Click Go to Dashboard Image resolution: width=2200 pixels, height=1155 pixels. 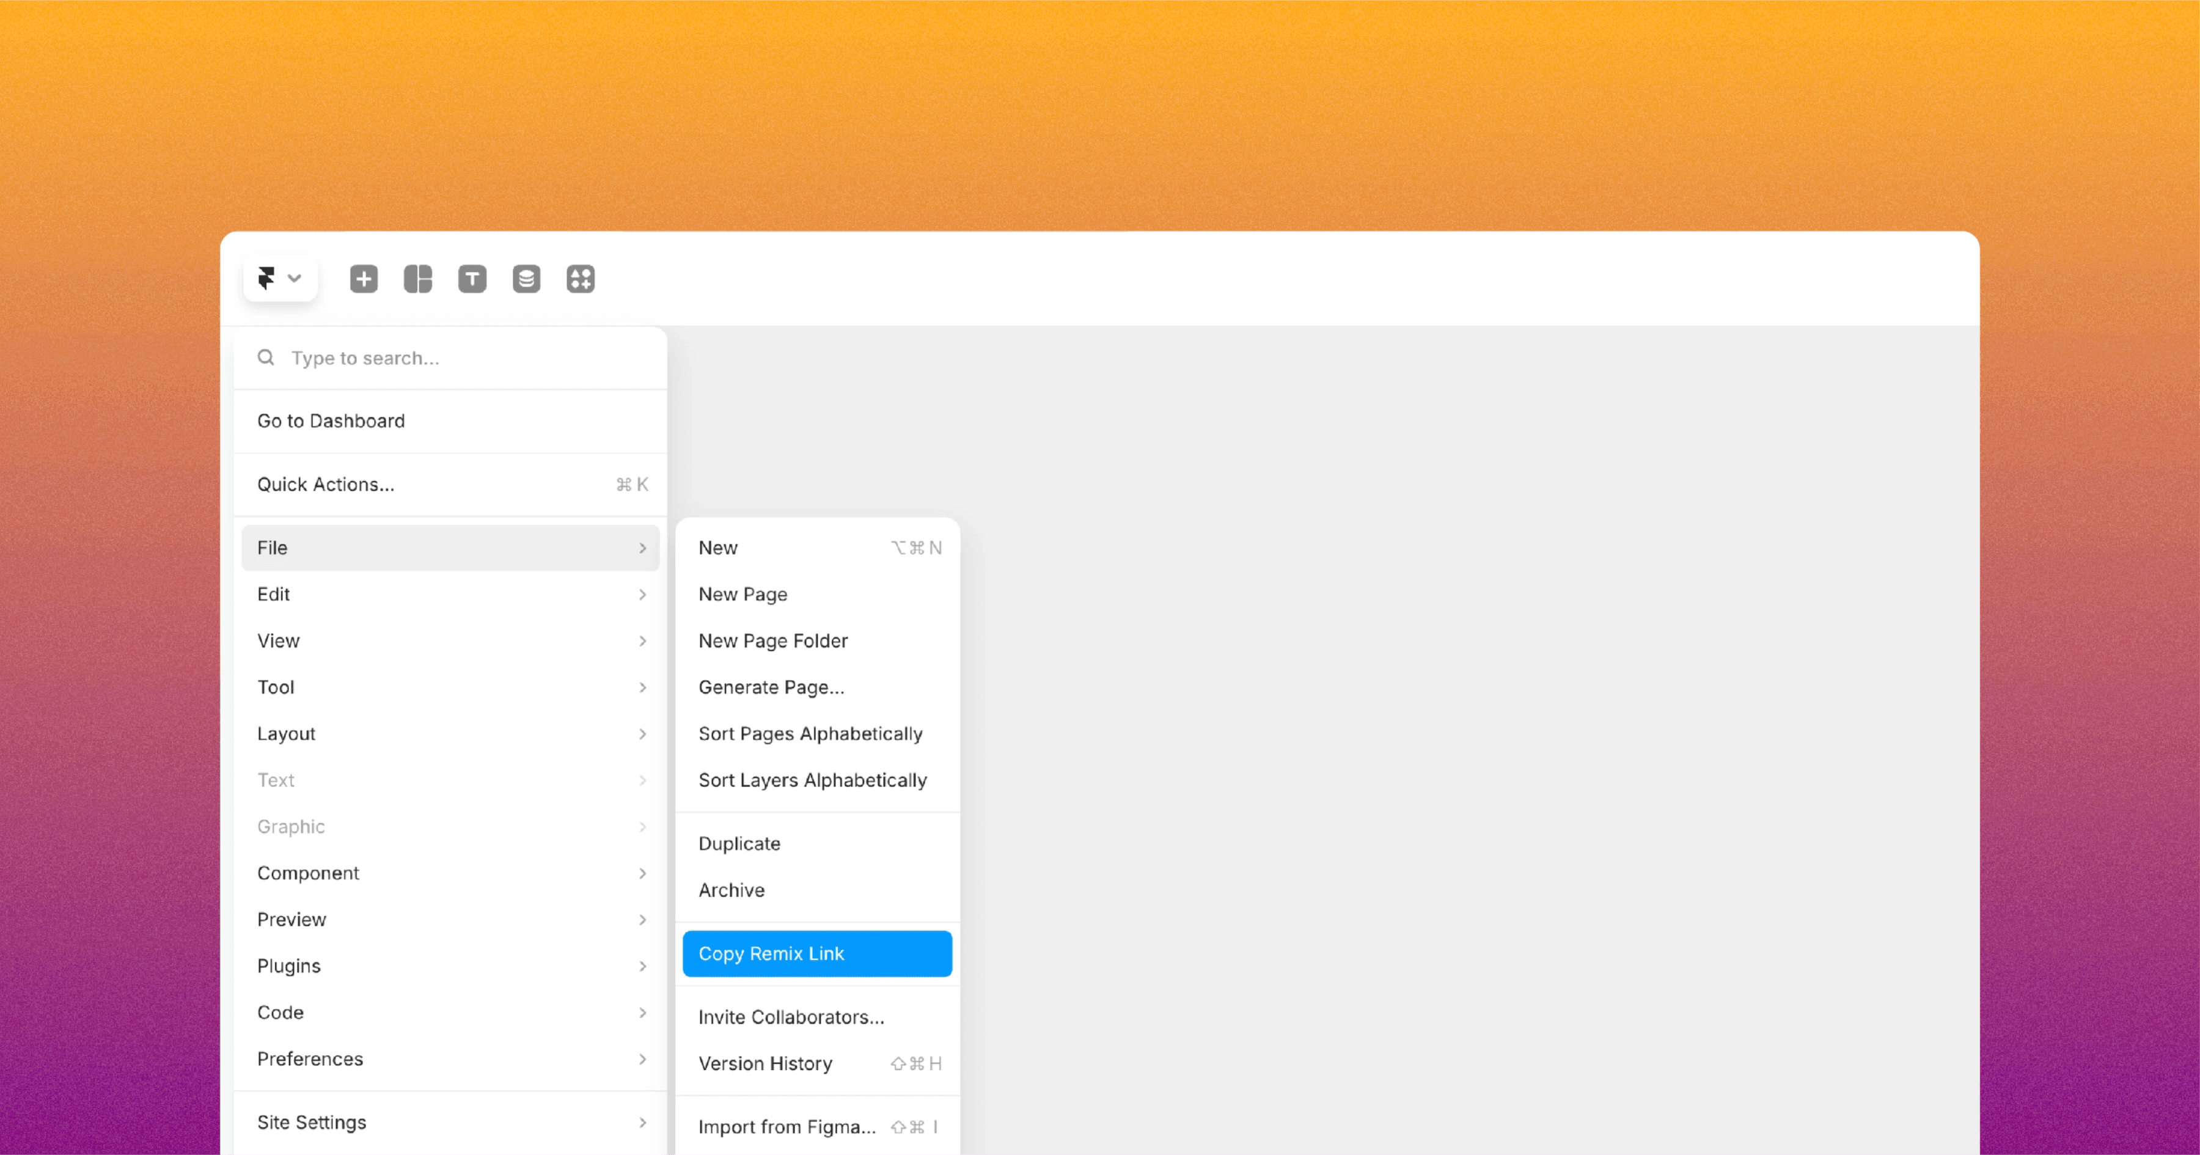[x=331, y=421]
